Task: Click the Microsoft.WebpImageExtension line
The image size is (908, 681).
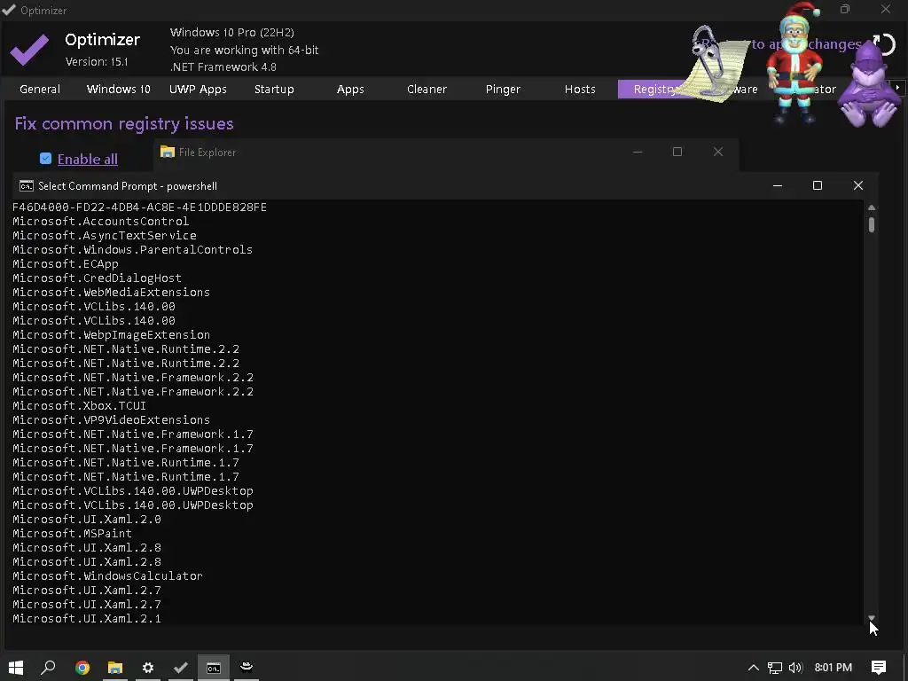Action: (x=111, y=334)
